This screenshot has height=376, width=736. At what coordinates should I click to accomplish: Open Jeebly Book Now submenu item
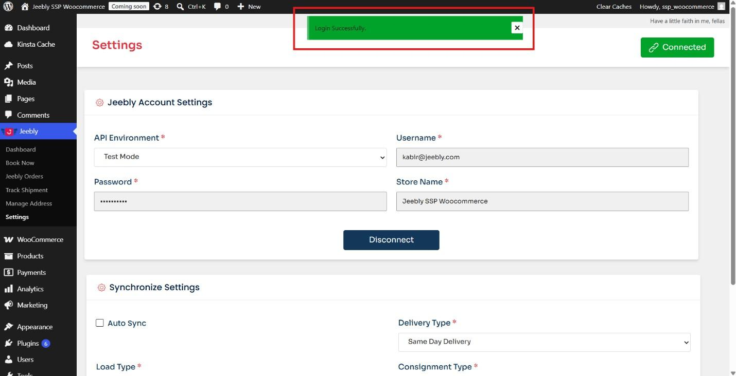20,163
